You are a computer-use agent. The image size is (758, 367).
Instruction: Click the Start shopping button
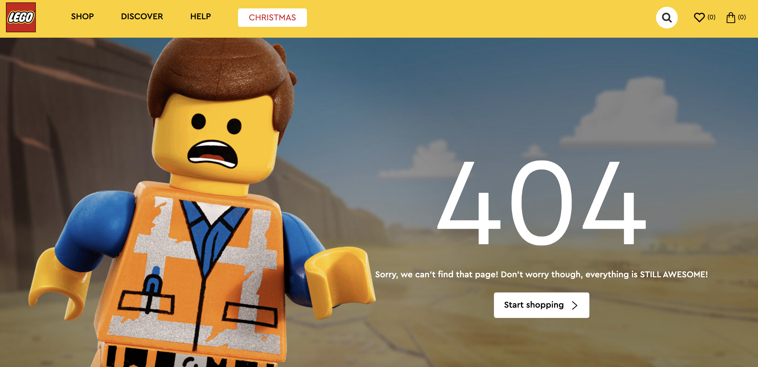pyautogui.click(x=542, y=305)
